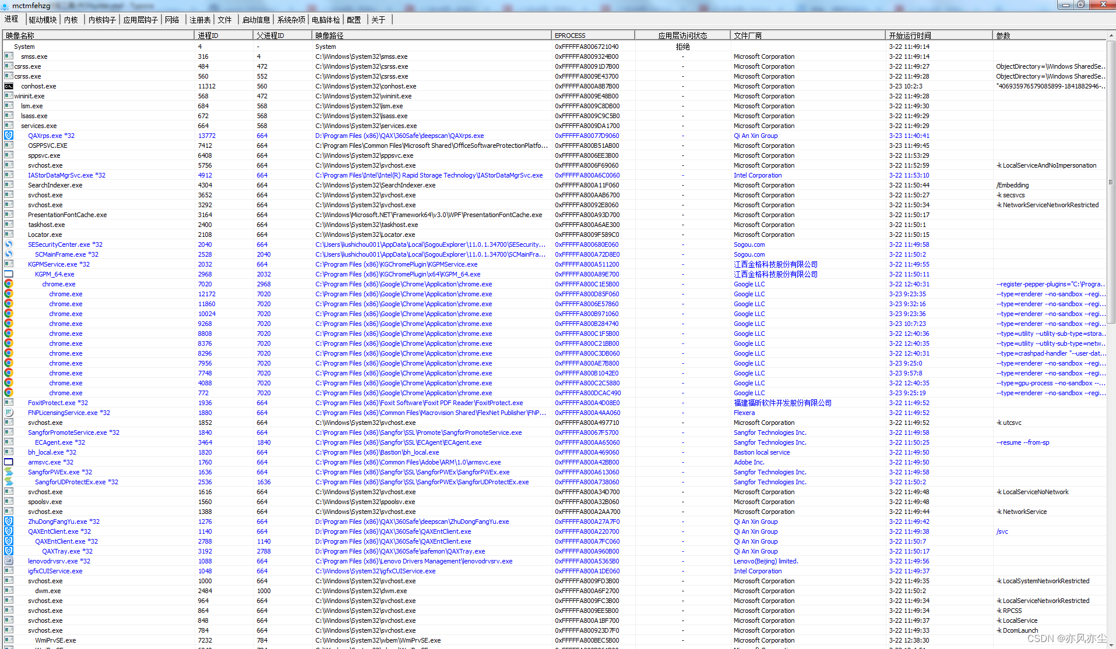Image resolution: width=1116 pixels, height=649 pixels.
Task: Click the QAXTray.exe shield icon
Action: (9, 551)
